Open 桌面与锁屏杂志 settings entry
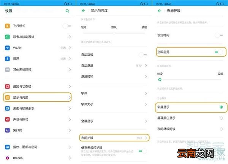 tap(38, 108)
